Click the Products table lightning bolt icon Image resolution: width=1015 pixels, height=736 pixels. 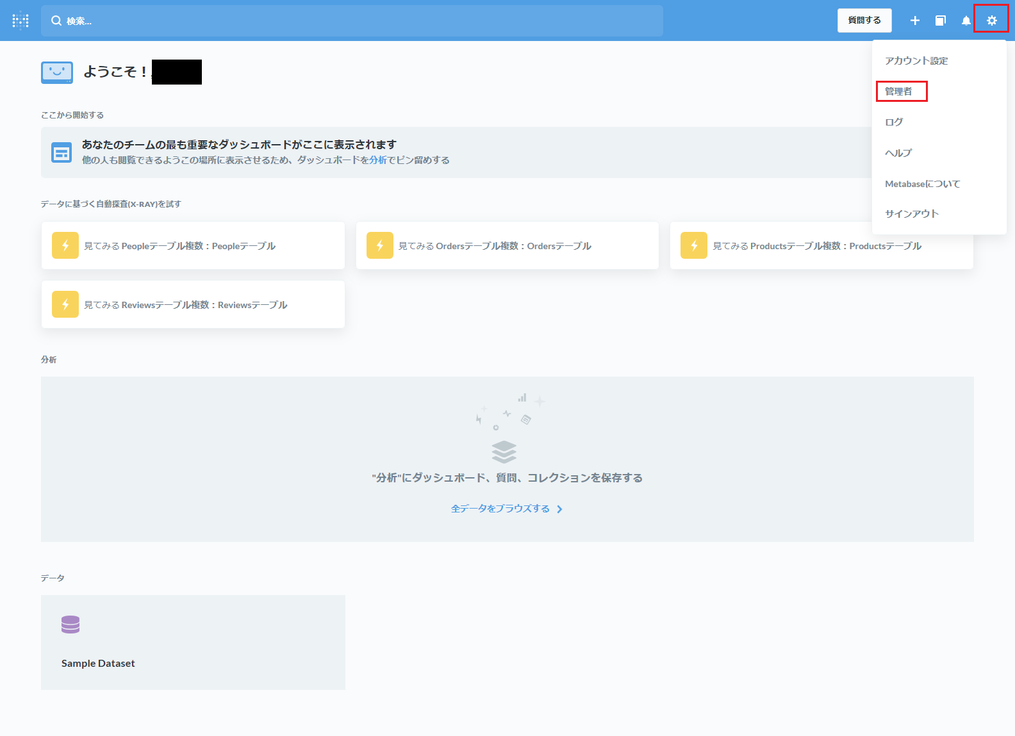[x=694, y=245]
